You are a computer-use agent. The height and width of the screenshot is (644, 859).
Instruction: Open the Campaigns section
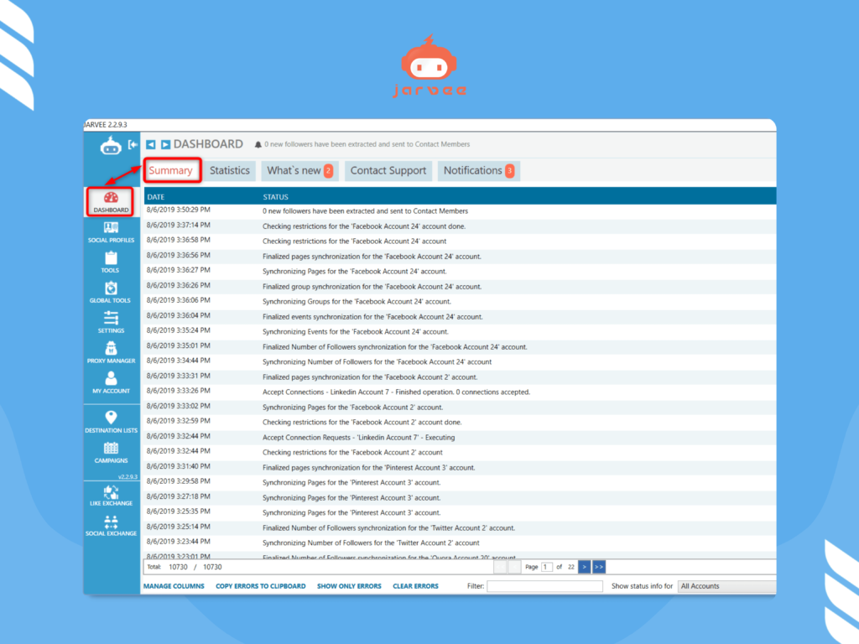[x=110, y=452]
